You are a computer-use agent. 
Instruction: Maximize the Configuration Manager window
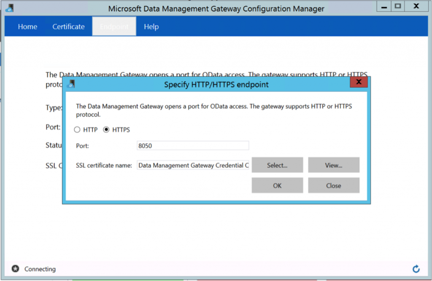click(397, 6)
